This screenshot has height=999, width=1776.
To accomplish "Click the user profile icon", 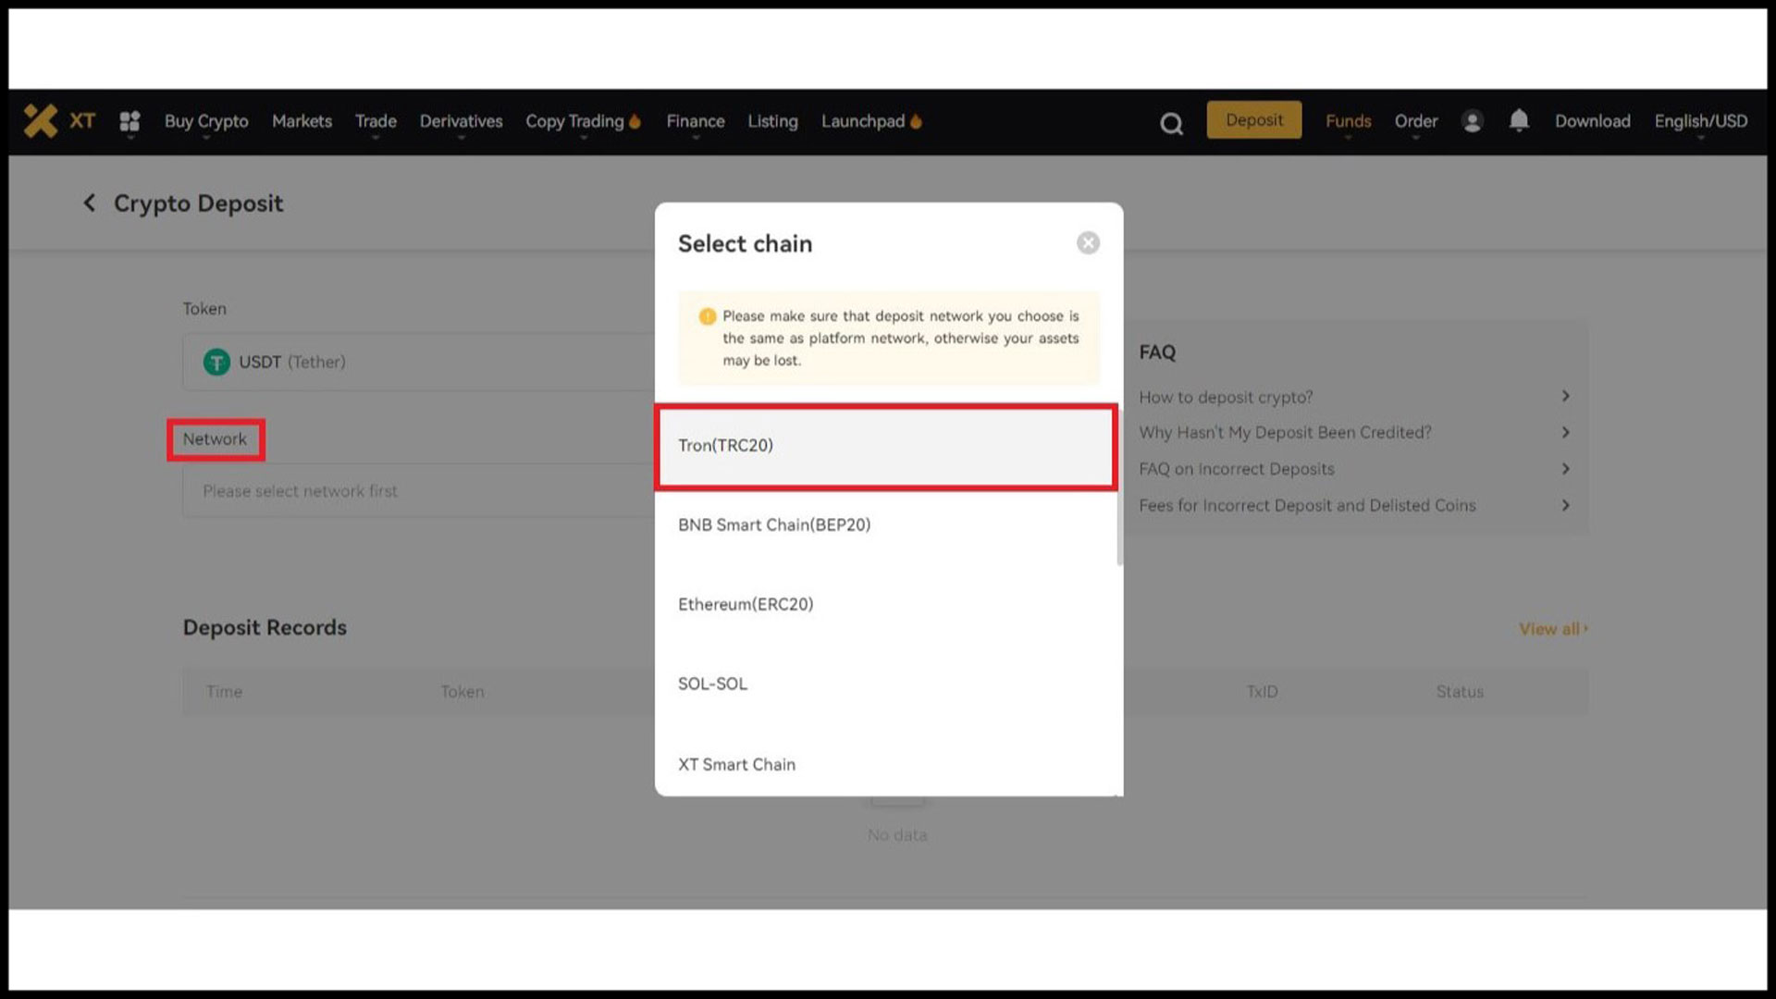I will point(1473,121).
